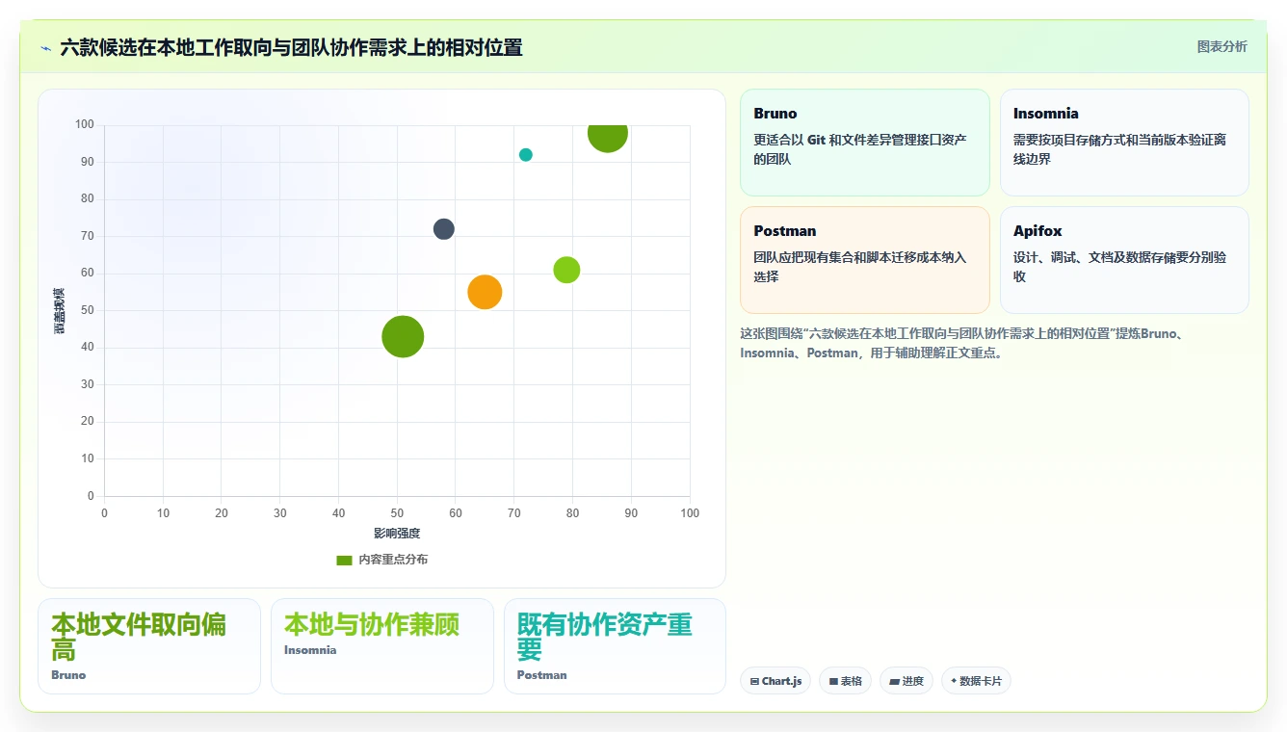
Task: Click the 影响强度 x-axis label
Action: click(x=397, y=533)
